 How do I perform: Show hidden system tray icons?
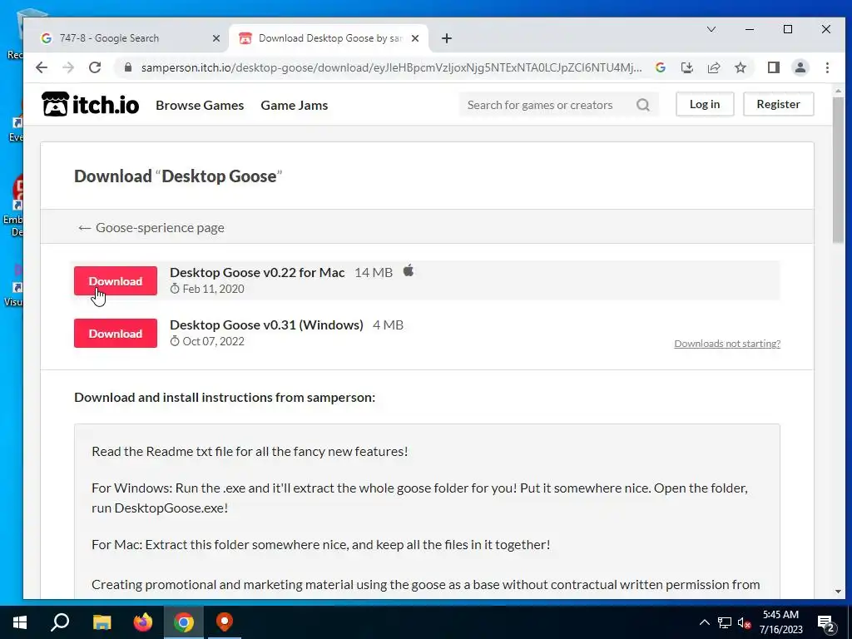point(704,622)
